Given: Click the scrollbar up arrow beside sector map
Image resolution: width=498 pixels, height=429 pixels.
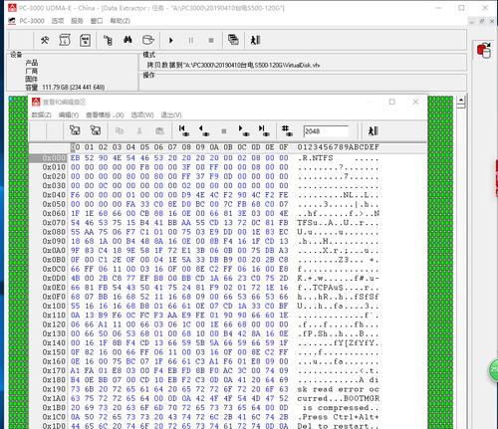Looking at the screenshot, I should 461,100.
